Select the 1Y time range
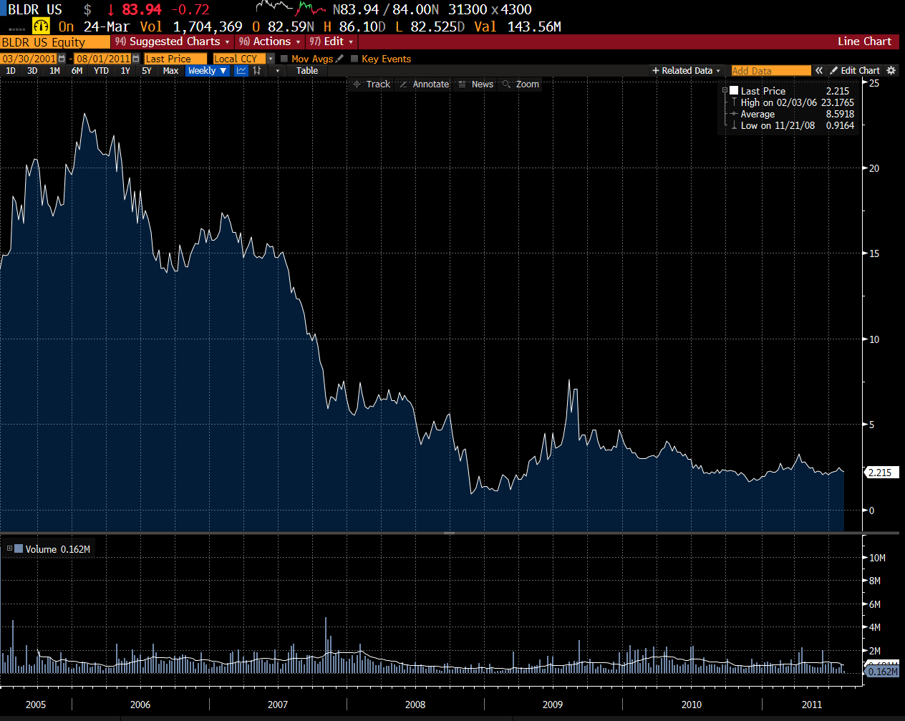This screenshot has height=721, width=905. pos(125,70)
